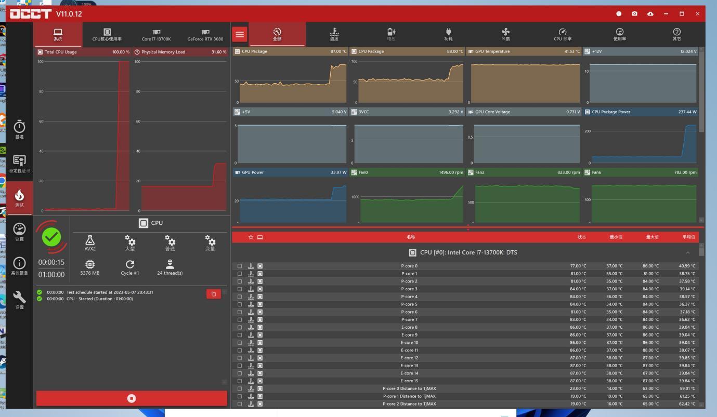Select the 温度 temperature tab
This screenshot has width=717, height=417.
(334, 34)
